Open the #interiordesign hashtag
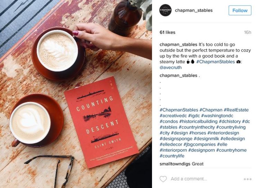The height and width of the screenshot is (188, 259). (x=223, y=133)
